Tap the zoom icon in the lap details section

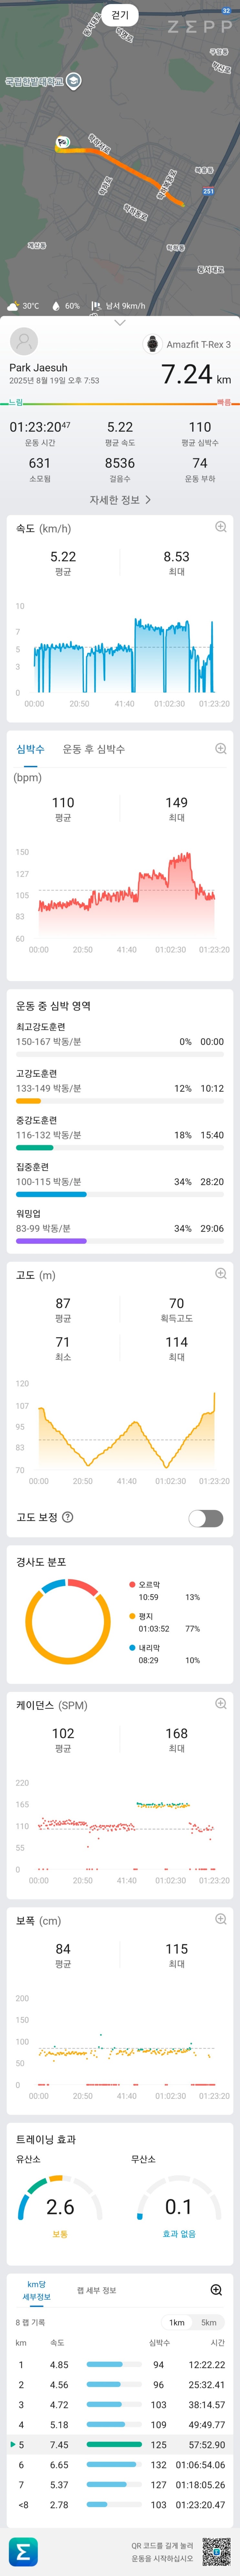coord(216,2290)
